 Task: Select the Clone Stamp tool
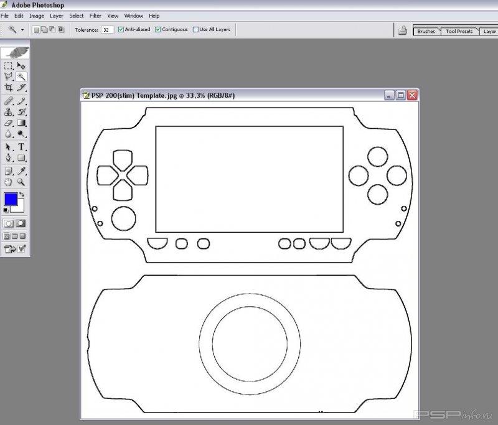click(8, 112)
